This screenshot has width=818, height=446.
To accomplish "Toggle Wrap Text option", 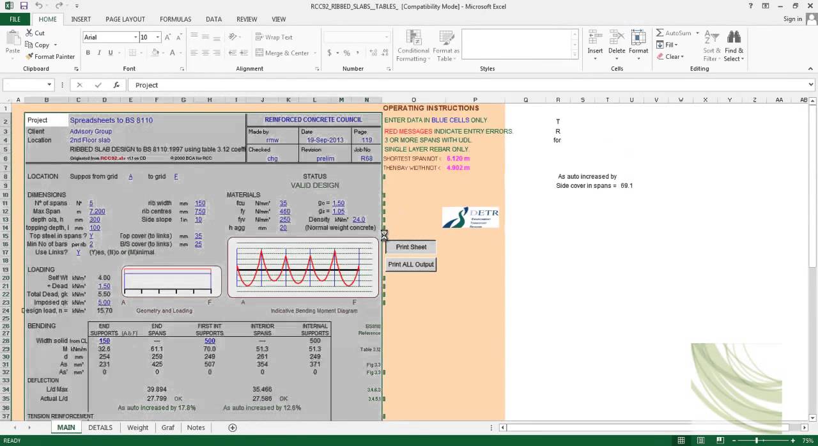I will pos(274,37).
